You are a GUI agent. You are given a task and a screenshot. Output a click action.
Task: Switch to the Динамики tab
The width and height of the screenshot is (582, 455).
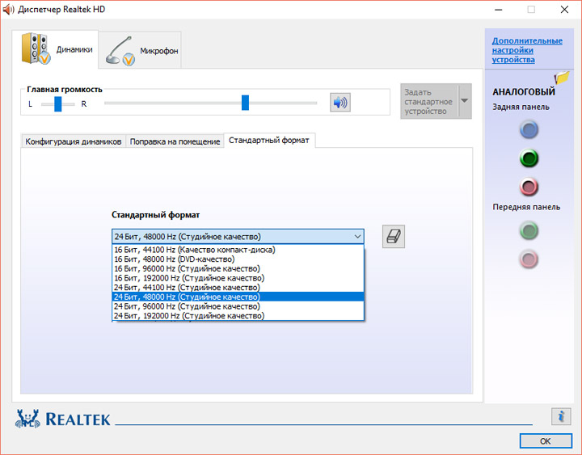click(55, 49)
